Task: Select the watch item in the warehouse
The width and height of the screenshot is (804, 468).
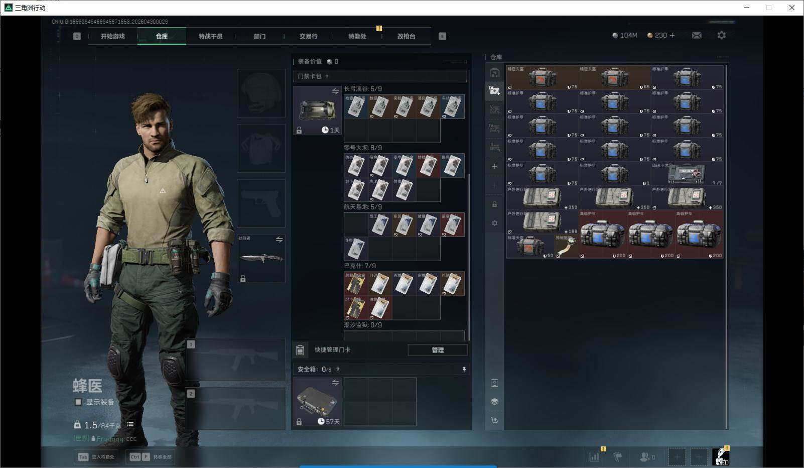Action: pyautogui.click(x=567, y=246)
